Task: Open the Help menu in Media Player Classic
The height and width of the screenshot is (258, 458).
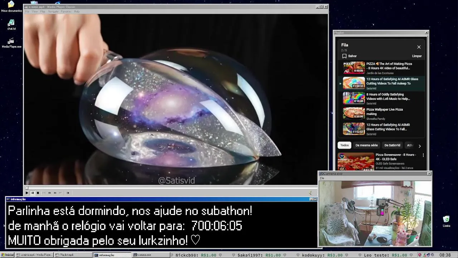Action: click(x=77, y=11)
